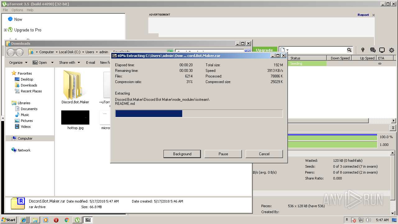Select the Discord.Bot.Maker folder icon
Viewport: 398px width, 224px height.
(75, 85)
